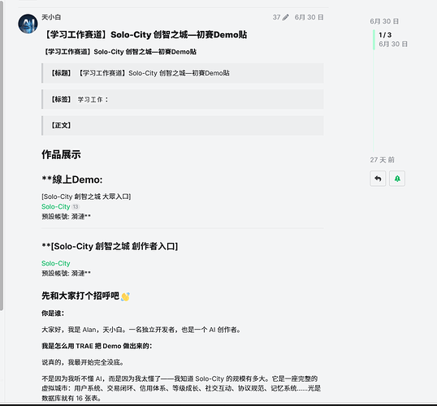Open 天小白's avatar profile picture
The width and height of the screenshot is (437, 406).
pyautogui.click(x=28, y=24)
